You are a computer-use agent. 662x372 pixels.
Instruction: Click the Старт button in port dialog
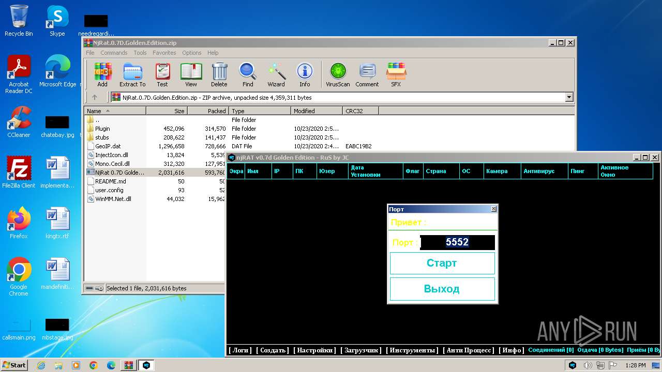tap(442, 263)
